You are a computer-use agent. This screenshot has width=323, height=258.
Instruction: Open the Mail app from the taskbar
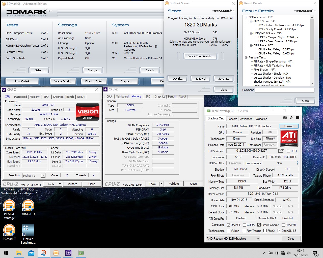click(x=31, y=253)
